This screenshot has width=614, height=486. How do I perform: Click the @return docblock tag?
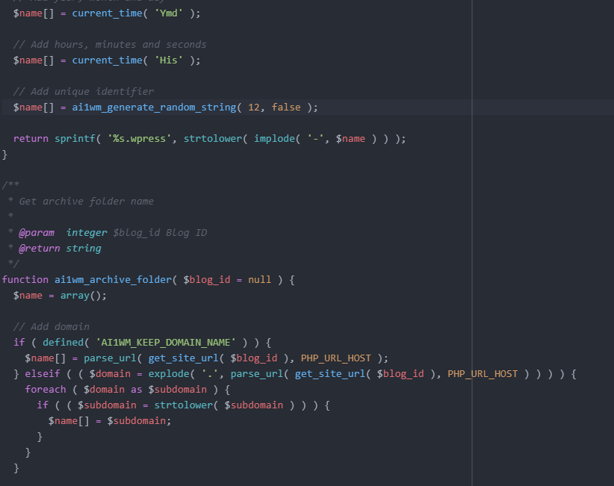(40, 249)
